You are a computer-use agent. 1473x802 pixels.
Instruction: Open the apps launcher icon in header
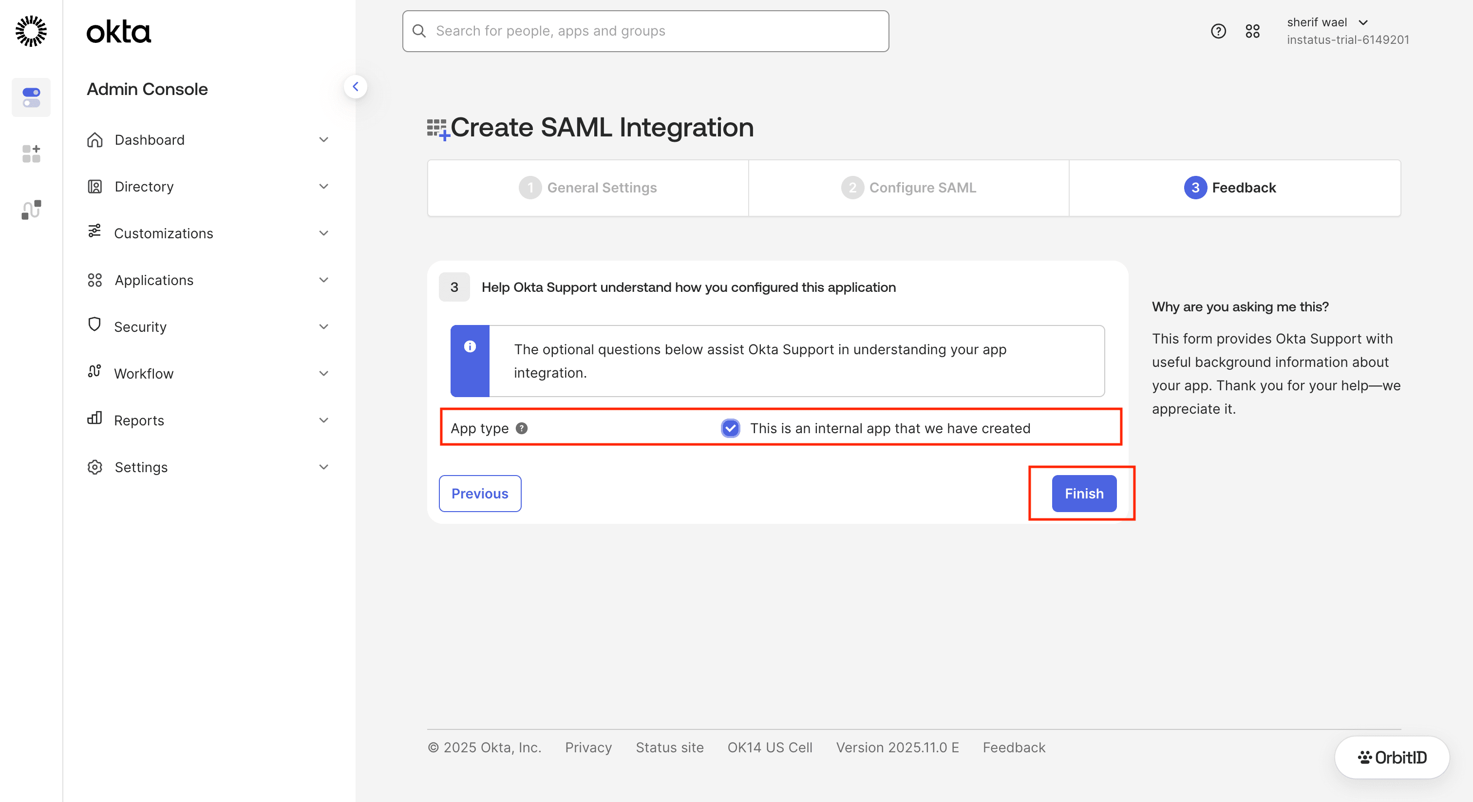1252,31
